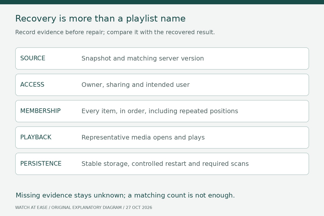The image size is (324, 216).
Task: Click the MEMBERSHIP label
Action: click(40, 111)
